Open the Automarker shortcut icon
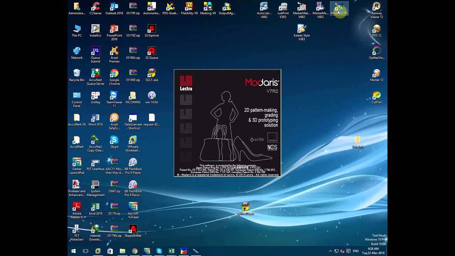Screen dimensions: 455x256 tap(152, 9)
